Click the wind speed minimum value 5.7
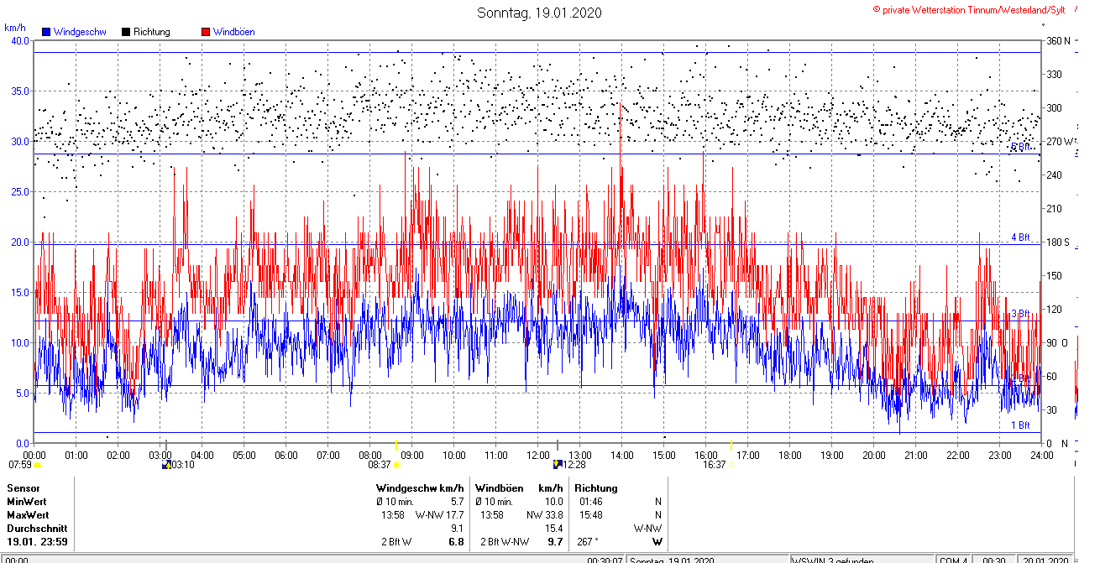This screenshot has height=563, width=1100. pos(457,501)
